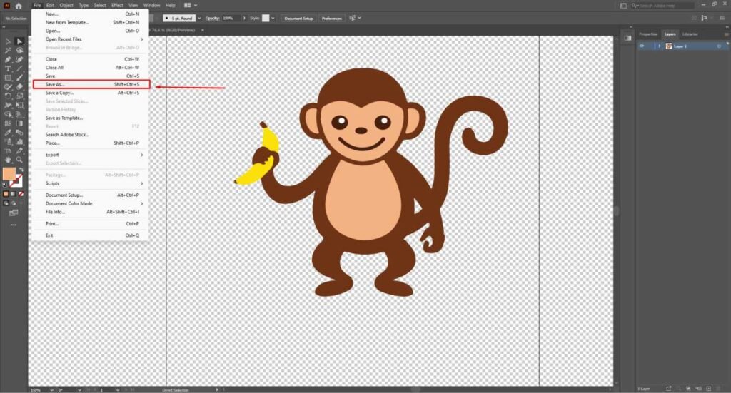
Task: Click the Preferences button
Action: pyautogui.click(x=331, y=18)
